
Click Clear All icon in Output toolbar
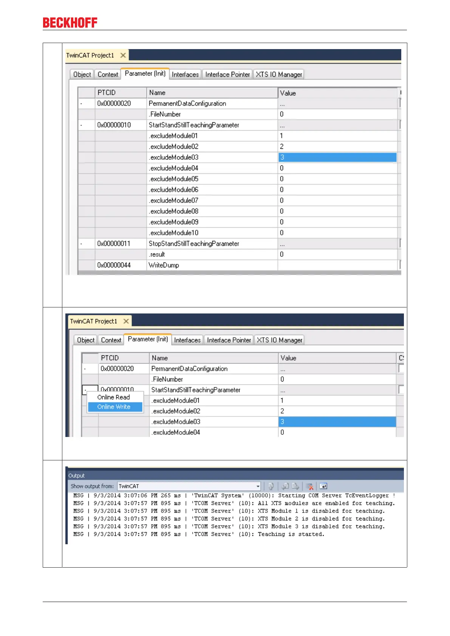point(310,486)
